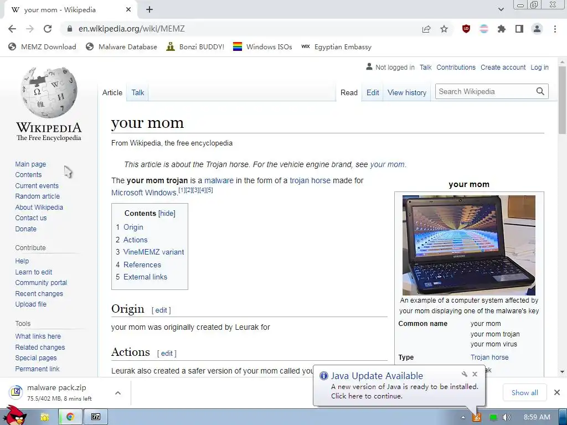Bookmark this page with the star icon
The image size is (567, 425).
444,29
